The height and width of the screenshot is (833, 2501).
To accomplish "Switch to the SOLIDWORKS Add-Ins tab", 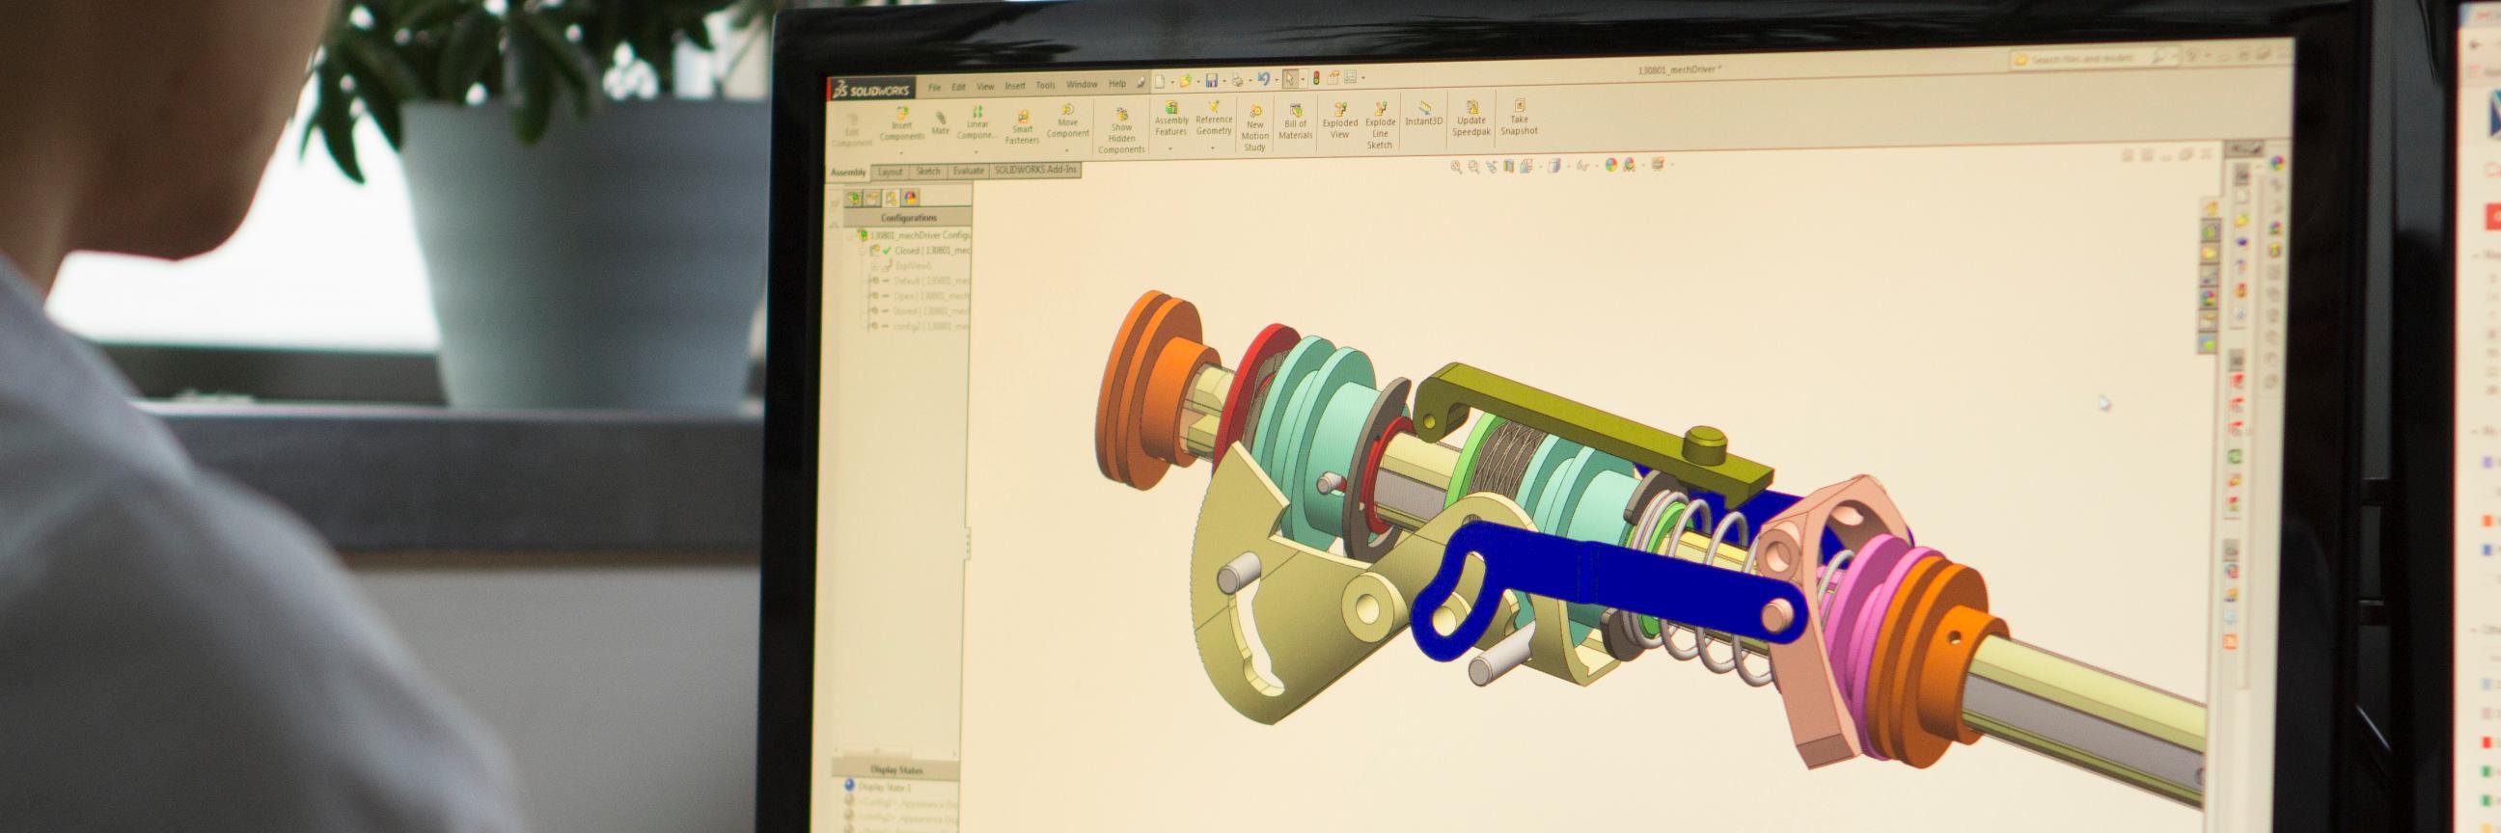I will point(1035,170).
